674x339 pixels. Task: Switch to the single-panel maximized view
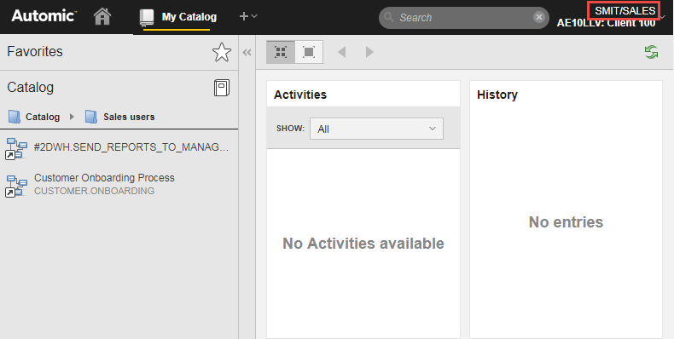point(309,52)
